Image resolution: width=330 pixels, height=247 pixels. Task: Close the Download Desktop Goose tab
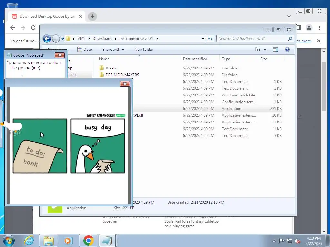(80, 16)
